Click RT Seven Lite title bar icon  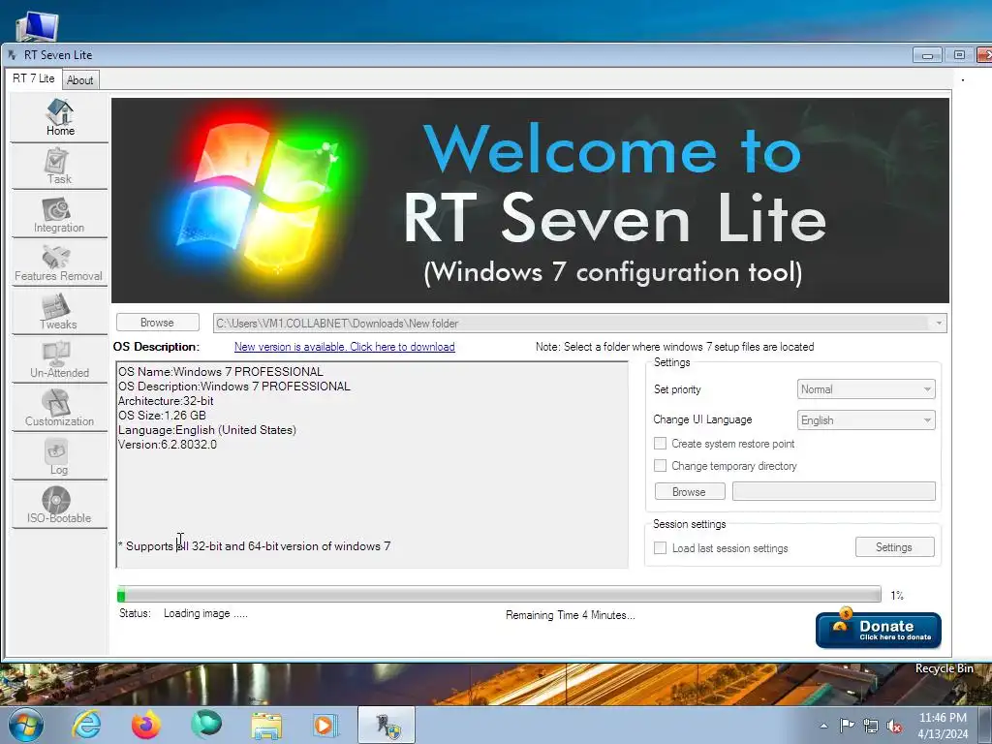point(12,55)
